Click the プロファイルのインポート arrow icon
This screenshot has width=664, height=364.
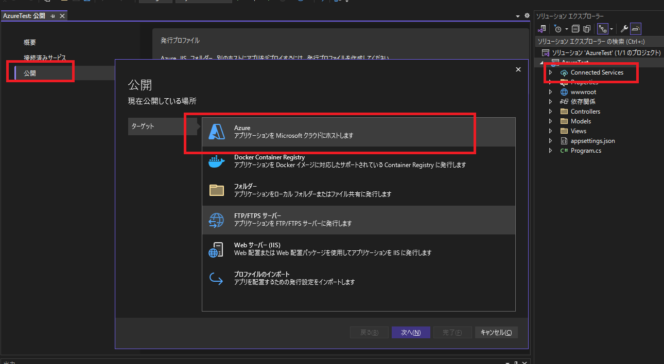click(x=216, y=279)
